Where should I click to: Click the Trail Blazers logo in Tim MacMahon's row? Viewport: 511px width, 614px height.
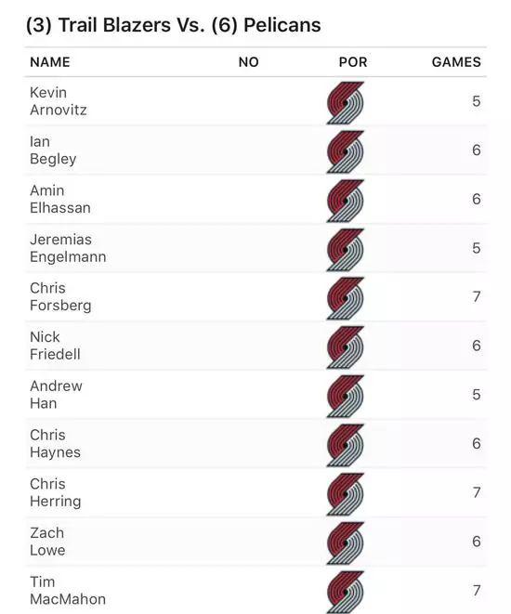(346, 592)
